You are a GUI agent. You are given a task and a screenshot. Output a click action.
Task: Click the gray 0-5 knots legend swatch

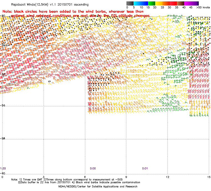click(x=130, y=3)
